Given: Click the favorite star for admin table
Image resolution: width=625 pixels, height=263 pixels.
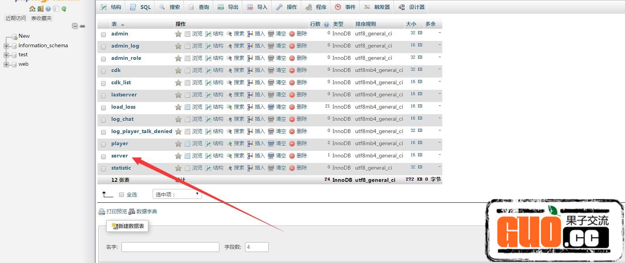Looking at the screenshot, I should tap(178, 34).
